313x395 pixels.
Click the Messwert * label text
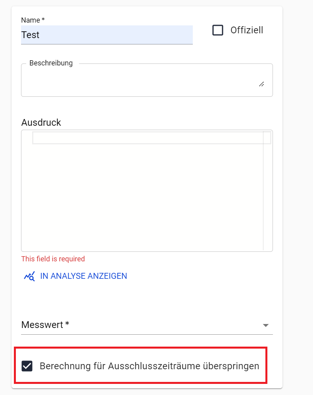coord(45,325)
